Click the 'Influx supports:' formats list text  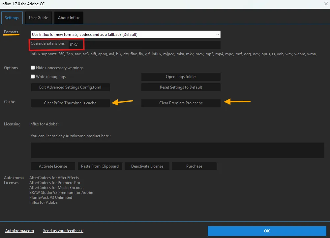point(174,54)
